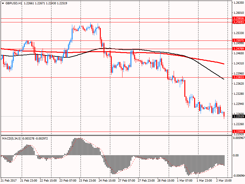Select the 1.23960 price axis value
Viewport: 245px width, 184px height.
click(239, 73)
